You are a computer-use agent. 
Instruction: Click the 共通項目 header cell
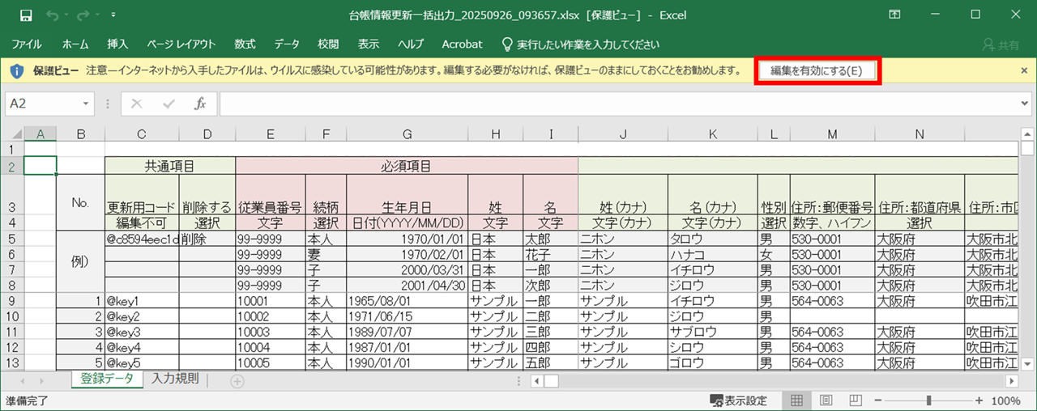[170, 166]
